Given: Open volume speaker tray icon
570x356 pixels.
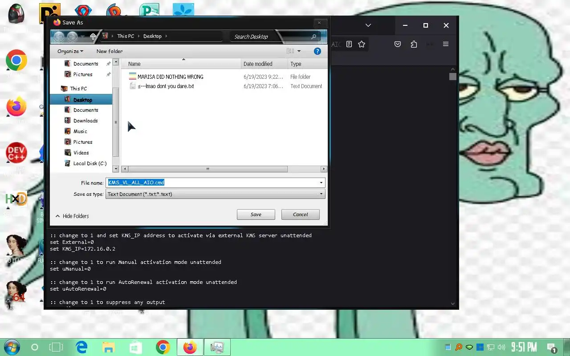Looking at the screenshot, I should (501, 347).
